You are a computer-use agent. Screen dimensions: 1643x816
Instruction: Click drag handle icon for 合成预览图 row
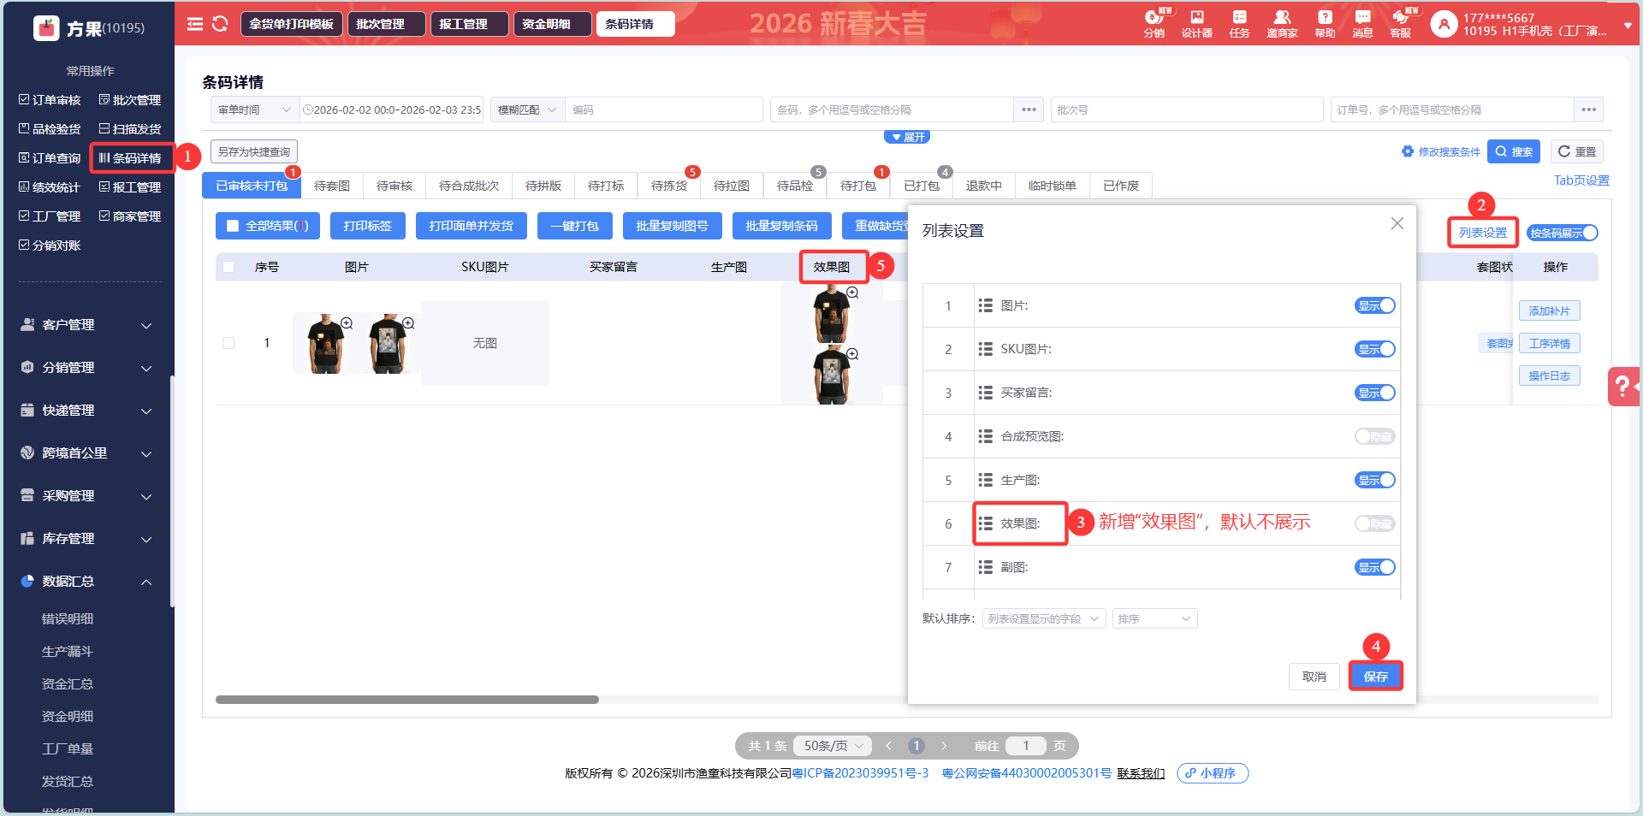tap(986, 436)
